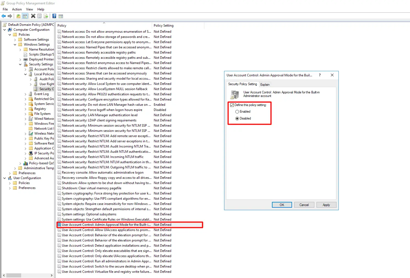Screen dimensions: 410x278
Task: Click the Export List toolbar icon
Action: click(x=46, y=16)
